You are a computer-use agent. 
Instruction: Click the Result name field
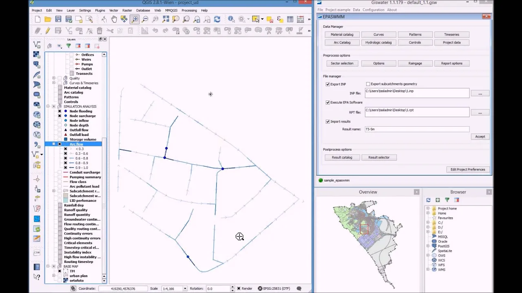click(x=417, y=129)
